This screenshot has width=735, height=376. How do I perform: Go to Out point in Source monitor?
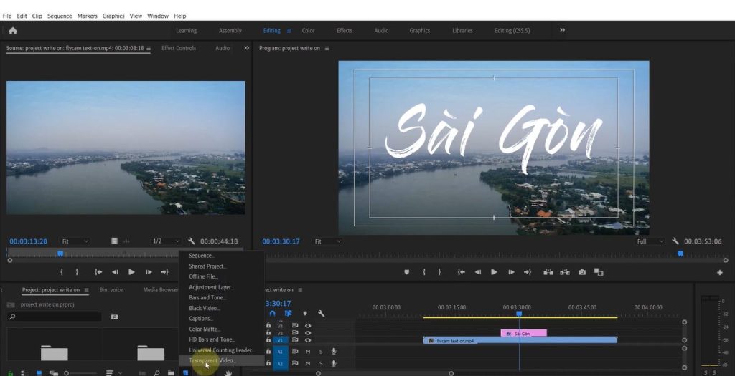(x=164, y=272)
